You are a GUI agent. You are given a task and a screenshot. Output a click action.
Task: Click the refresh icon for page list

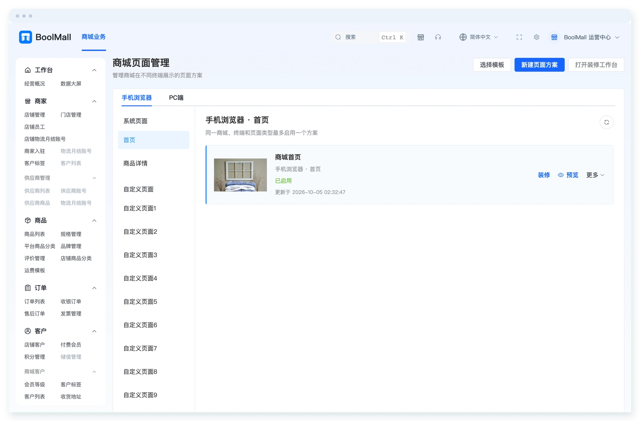[606, 123]
